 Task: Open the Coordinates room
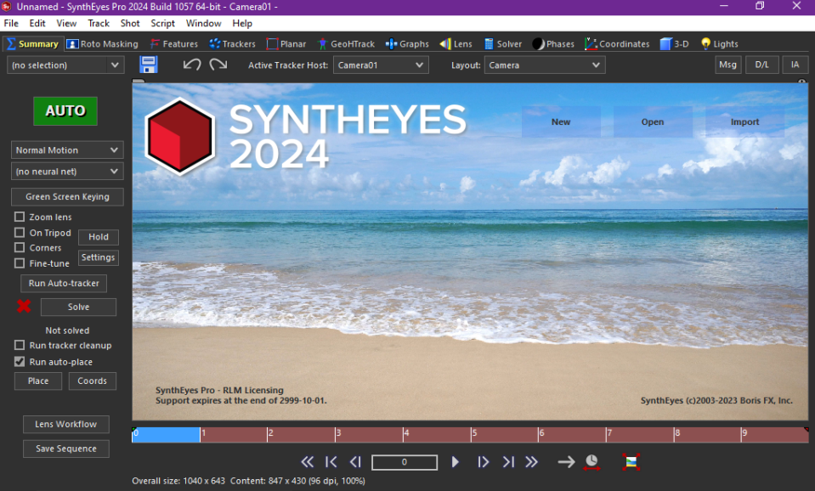coord(617,43)
